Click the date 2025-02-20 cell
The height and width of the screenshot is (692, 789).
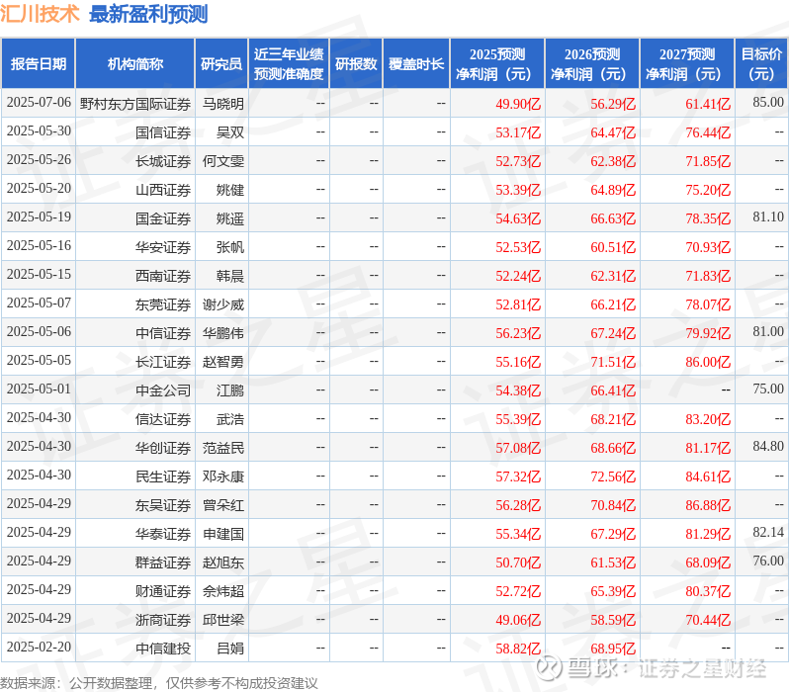pos(39,648)
